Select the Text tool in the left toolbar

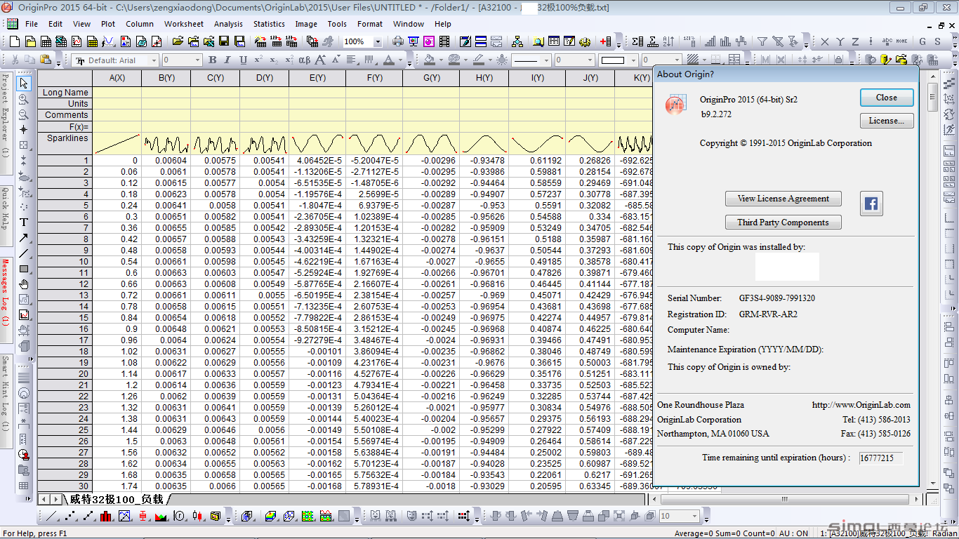(x=24, y=222)
